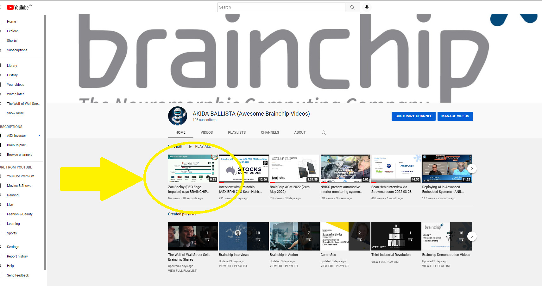Open Zac Shelby Edge Impulse video thumbnail
Screen dimensions: 542x286
[193, 168]
